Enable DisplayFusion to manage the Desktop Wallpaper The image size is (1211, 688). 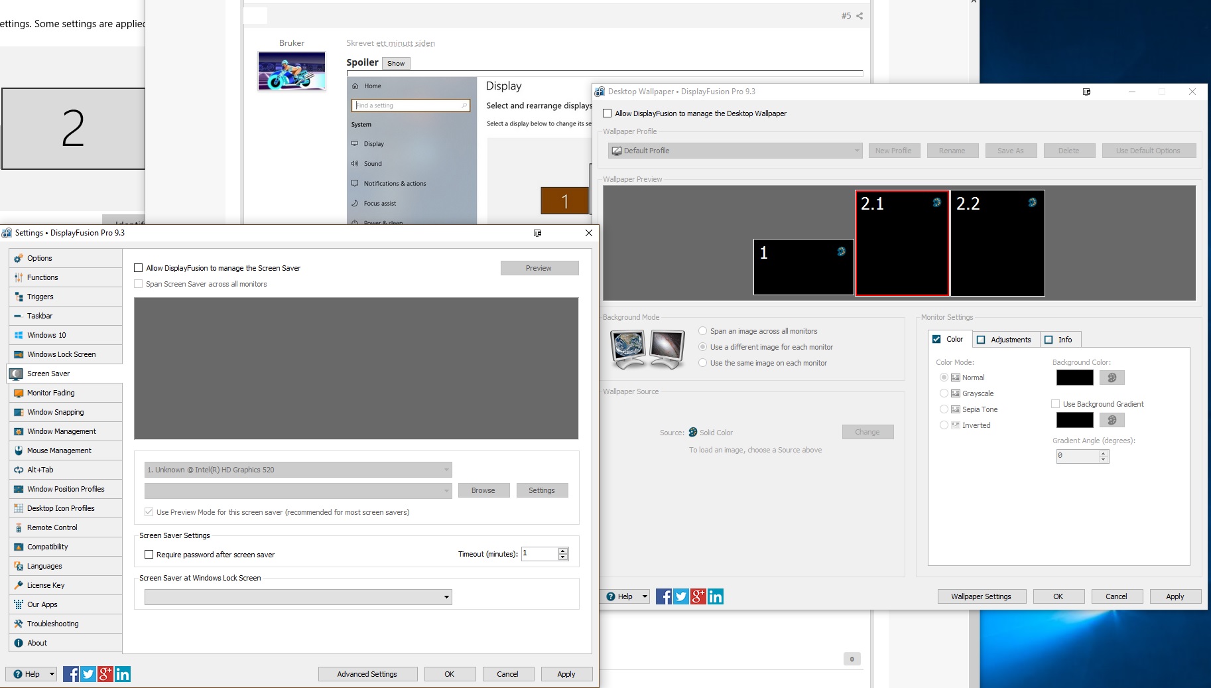click(607, 113)
